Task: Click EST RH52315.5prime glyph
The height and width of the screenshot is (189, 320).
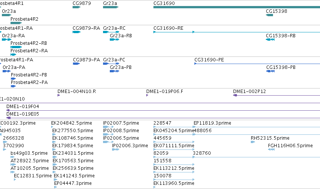Action: tap(253, 142)
